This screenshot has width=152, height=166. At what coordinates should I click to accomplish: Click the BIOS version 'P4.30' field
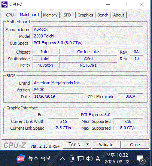pos(88,90)
